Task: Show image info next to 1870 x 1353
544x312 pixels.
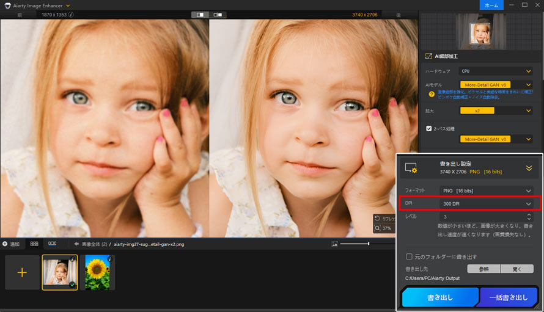Action: click(71, 15)
